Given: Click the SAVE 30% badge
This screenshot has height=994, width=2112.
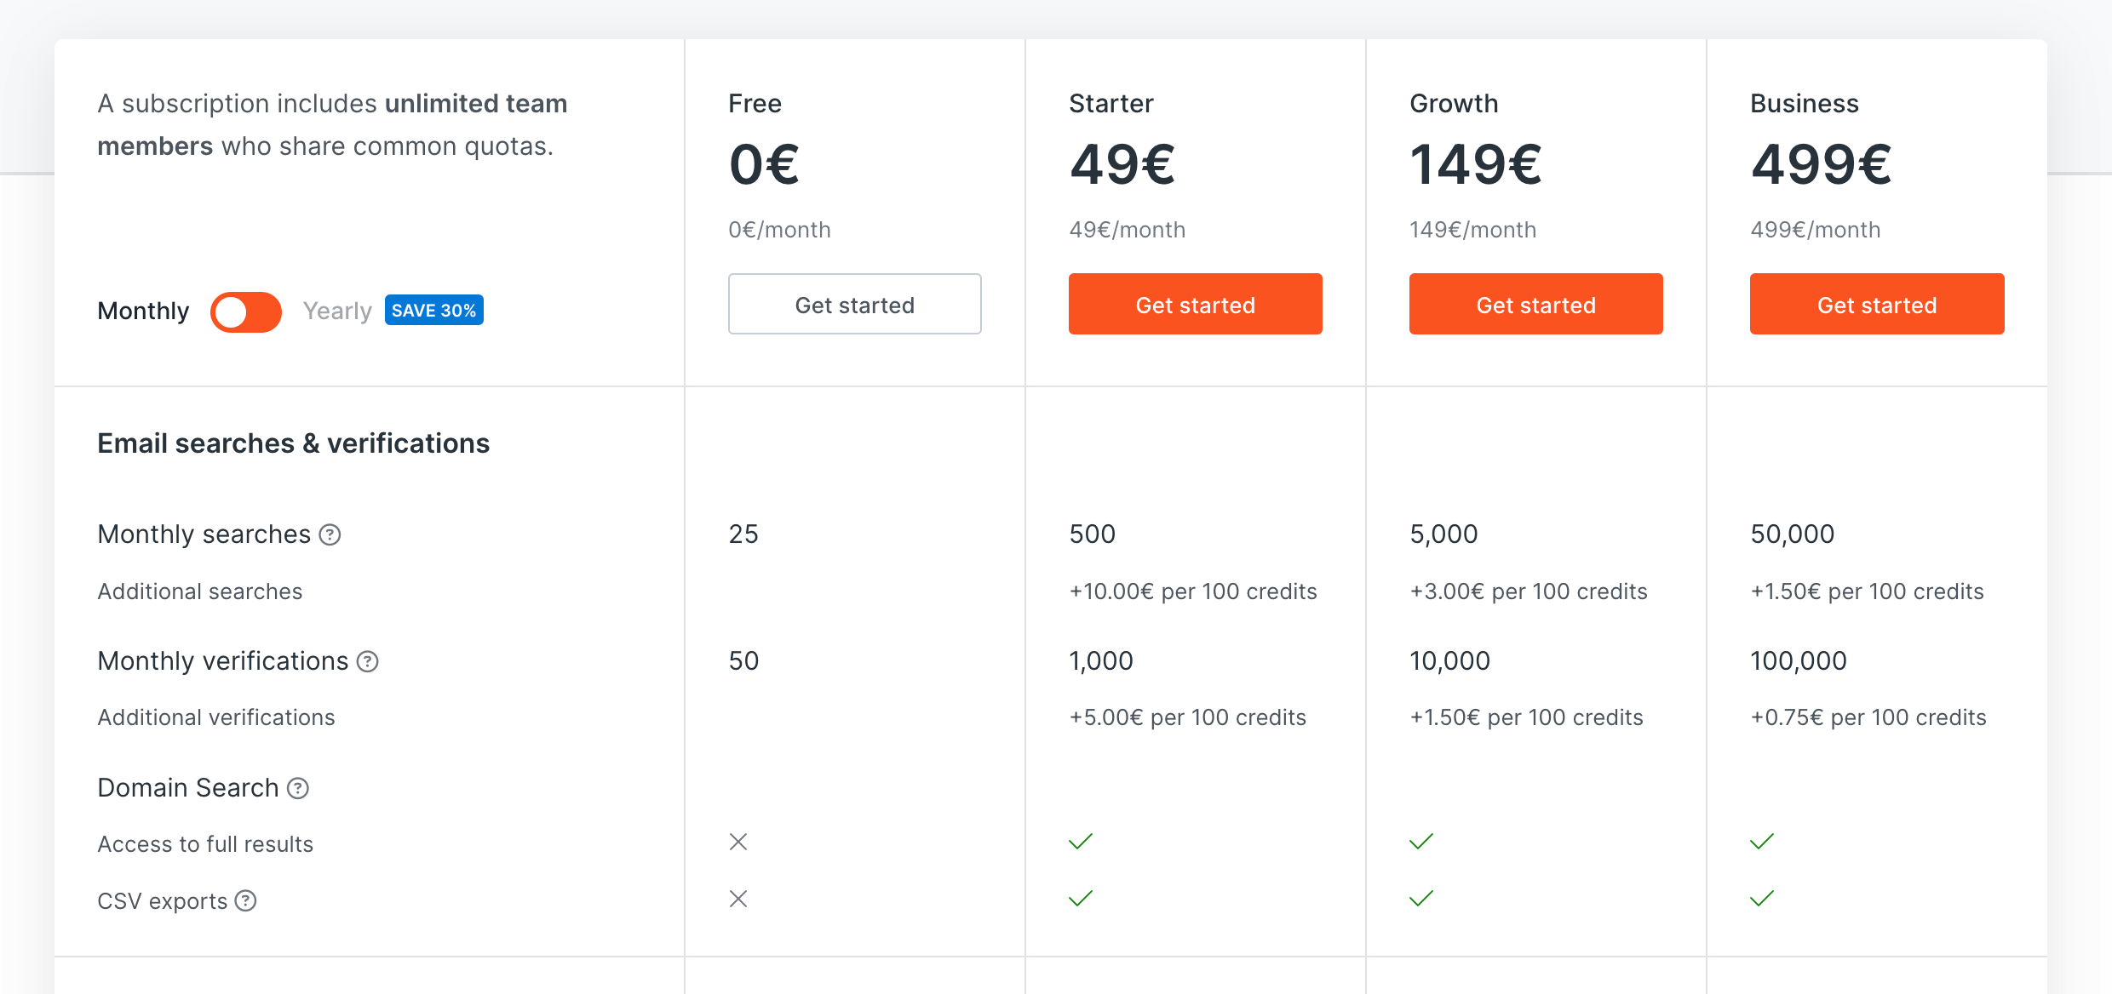Looking at the screenshot, I should tap(433, 311).
